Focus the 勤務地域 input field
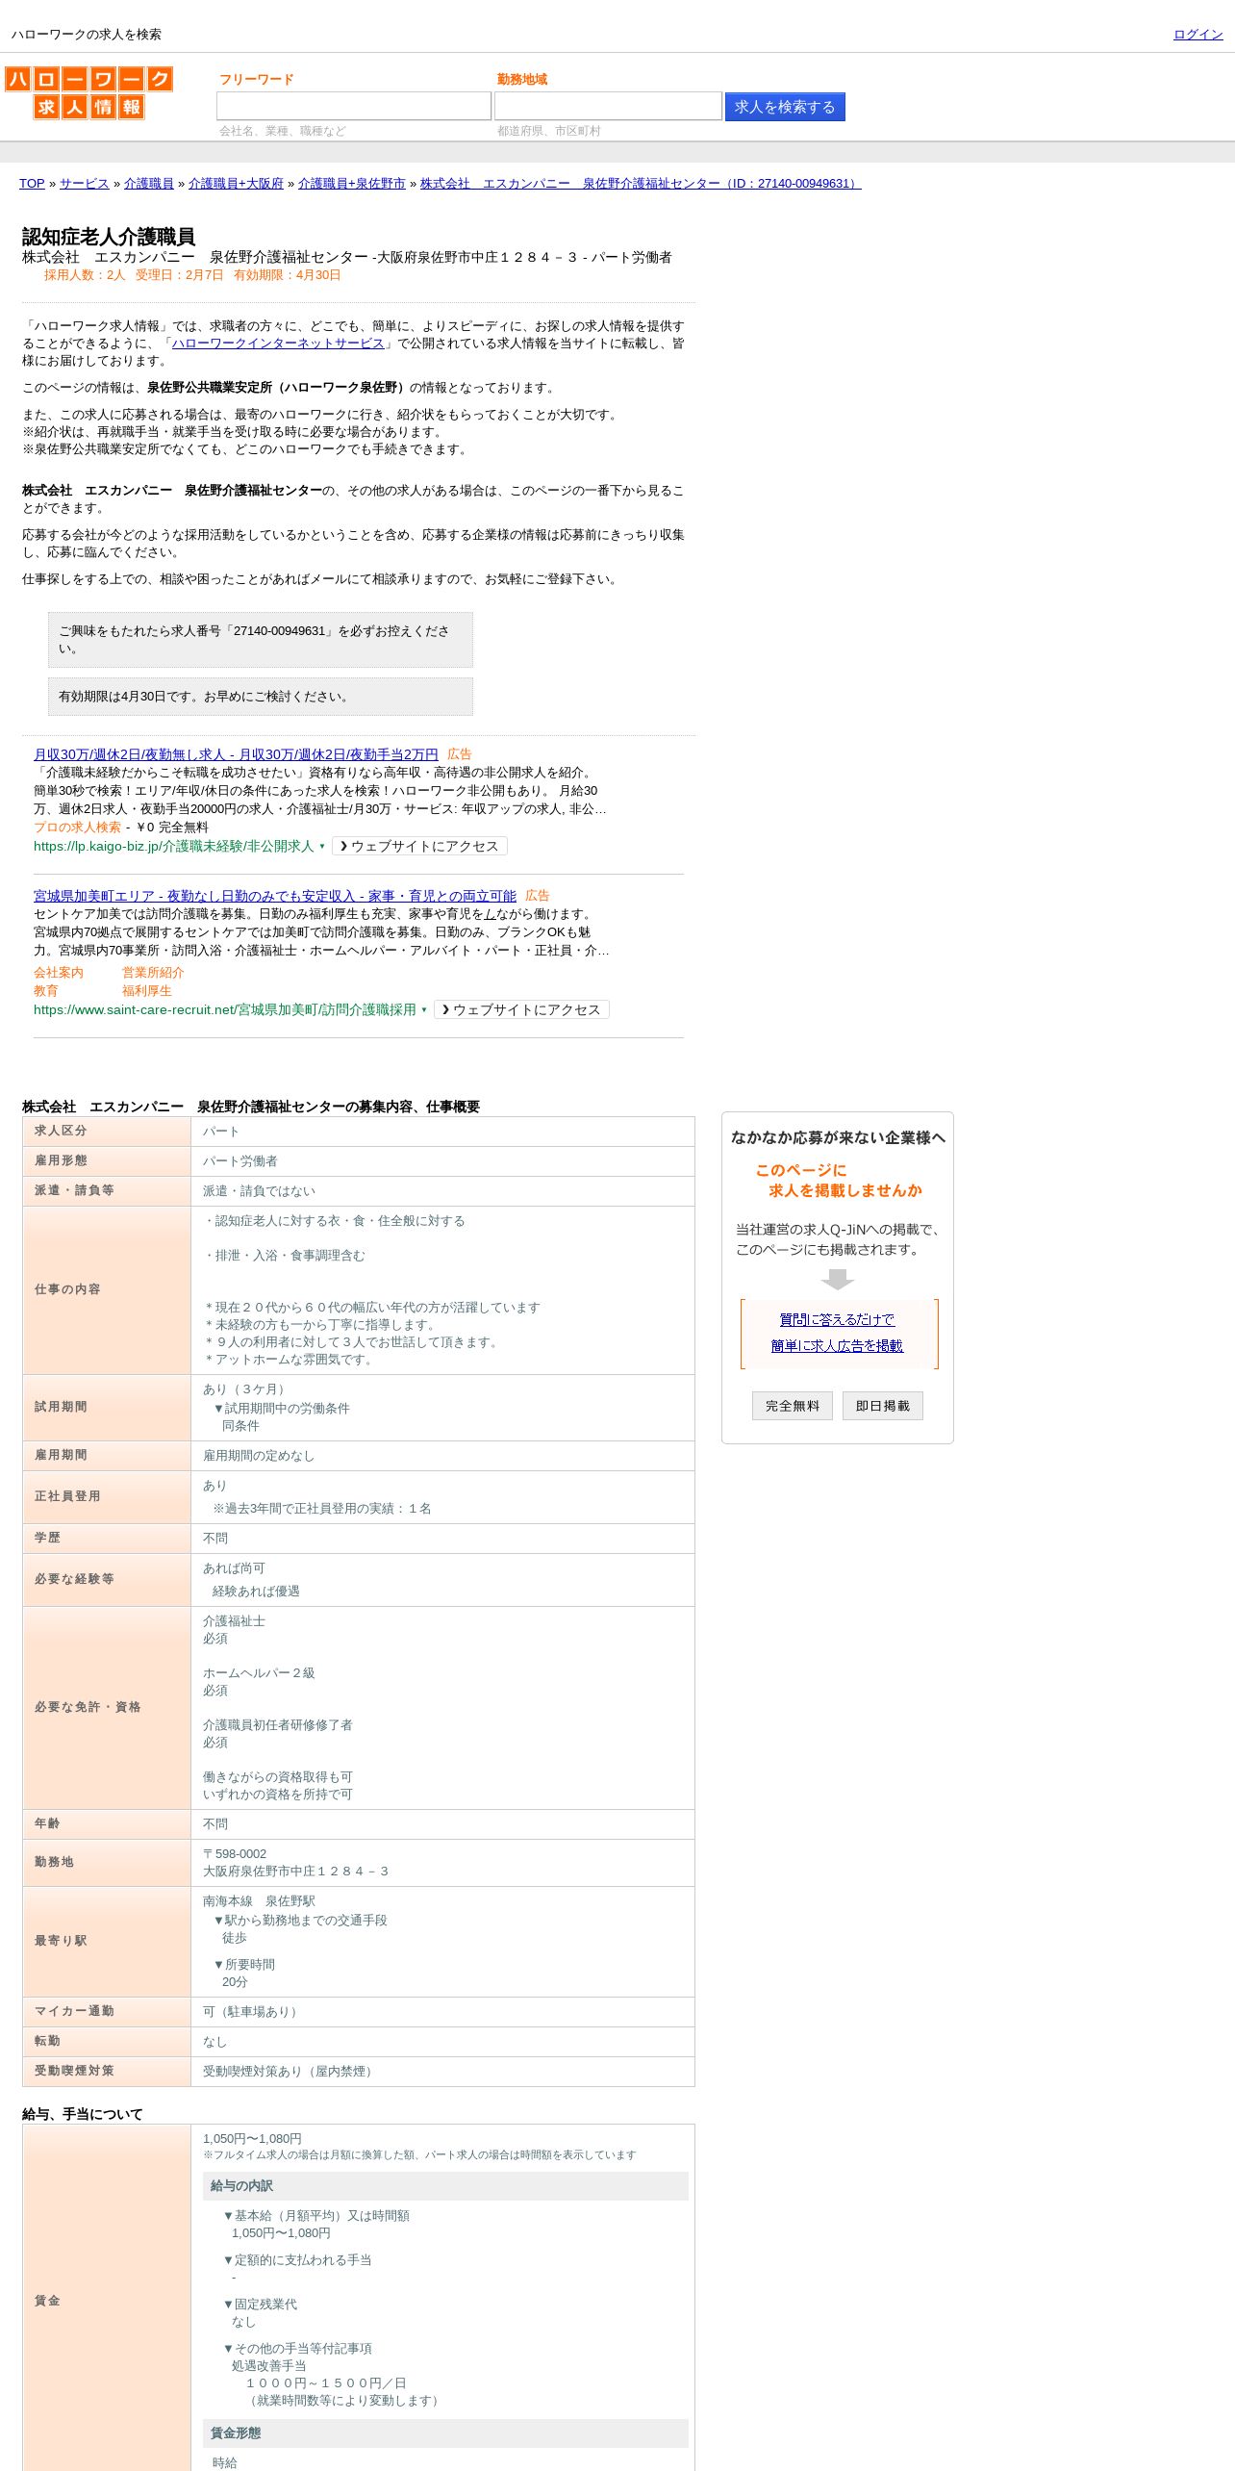Screen dimensions: 1235x2471 [608, 106]
